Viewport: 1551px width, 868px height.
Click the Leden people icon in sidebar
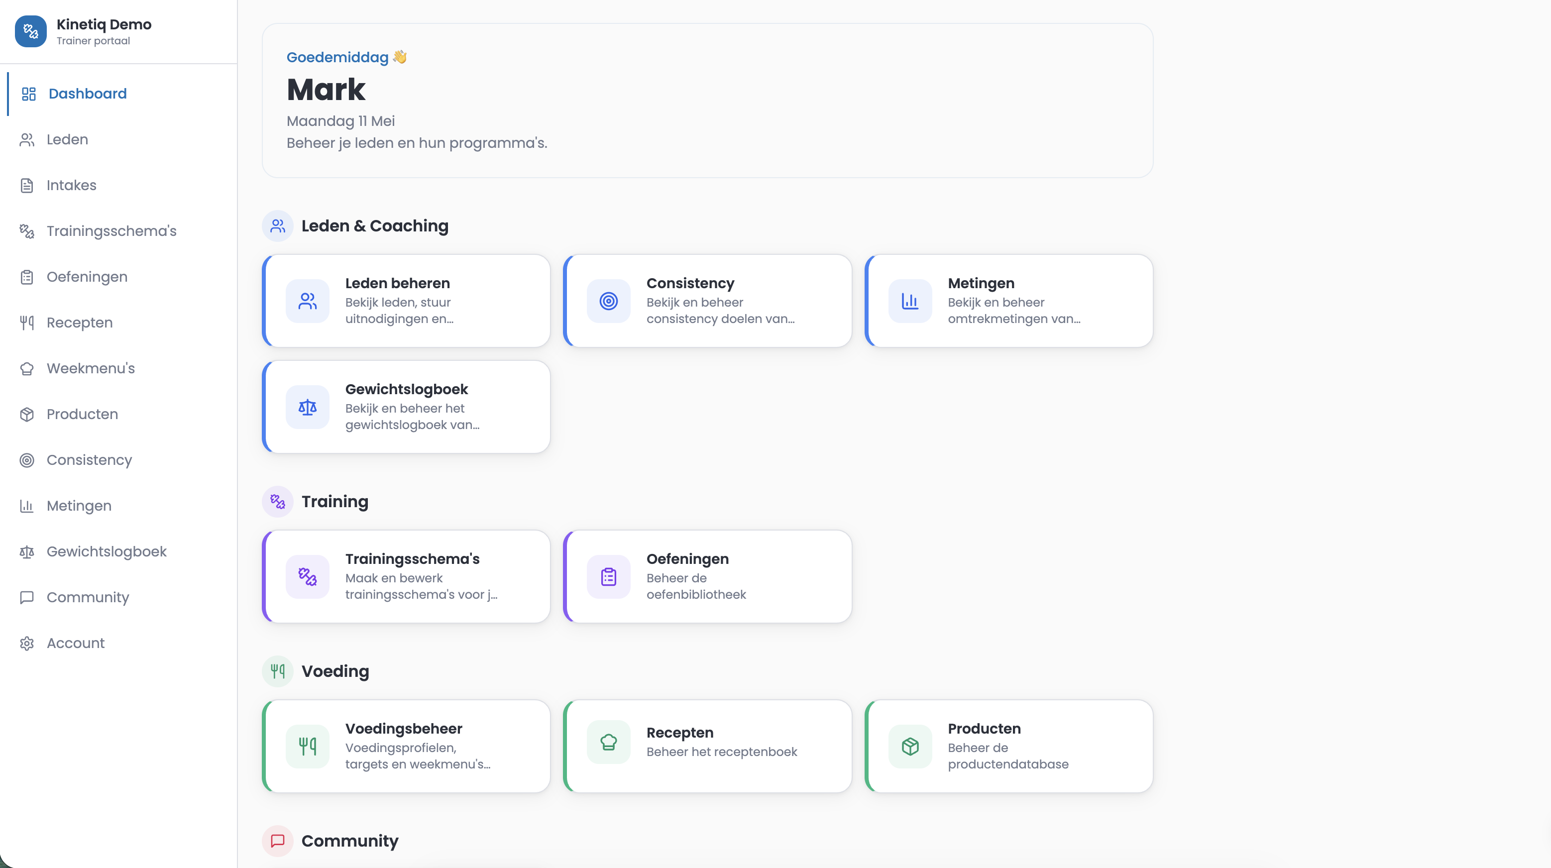(x=27, y=140)
